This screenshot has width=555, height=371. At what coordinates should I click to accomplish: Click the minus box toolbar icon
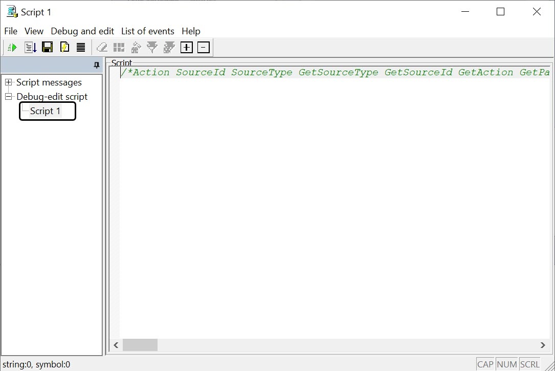click(x=204, y=48)
